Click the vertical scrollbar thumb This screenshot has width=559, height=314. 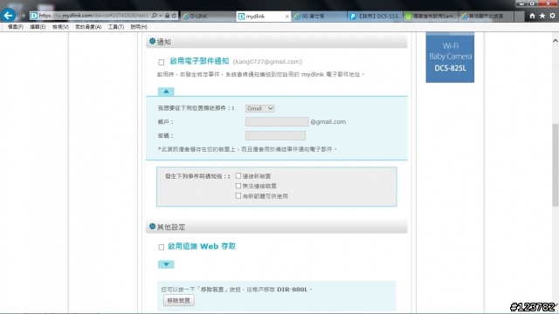point(556,165)
